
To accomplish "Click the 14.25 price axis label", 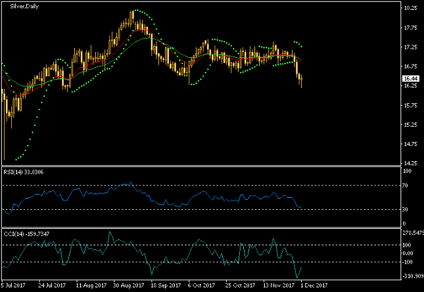I will coord(410,163).
